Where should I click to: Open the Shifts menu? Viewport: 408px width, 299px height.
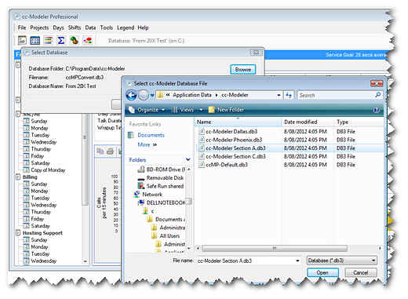[75, 27]
